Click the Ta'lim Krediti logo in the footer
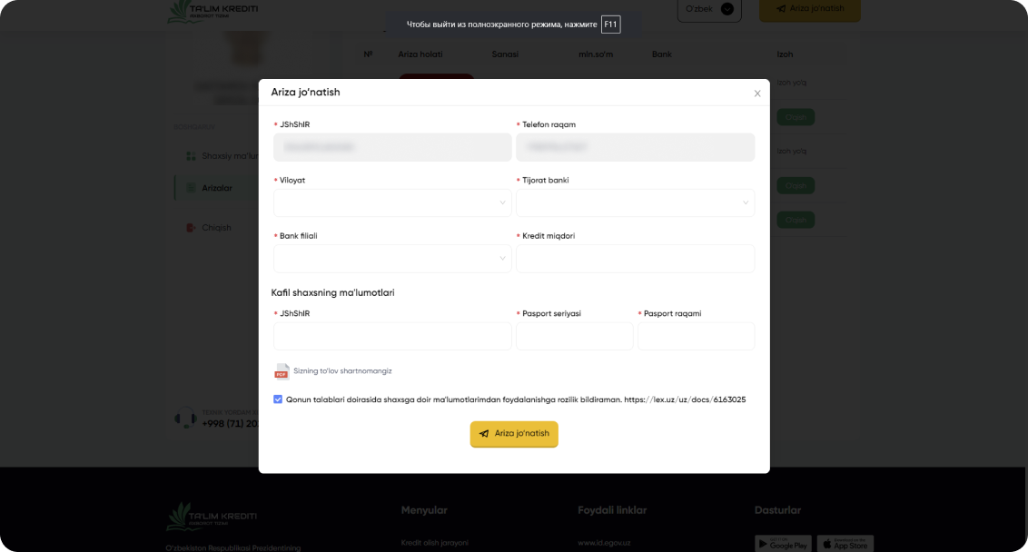1028x552 pixels. pyautogui.click(x=212, y=516)
